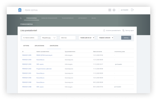The height and width of the screenshot is (100, 157).
Task: Click the 'Uruchomiony przez' column header
Action: click(120, 52)
